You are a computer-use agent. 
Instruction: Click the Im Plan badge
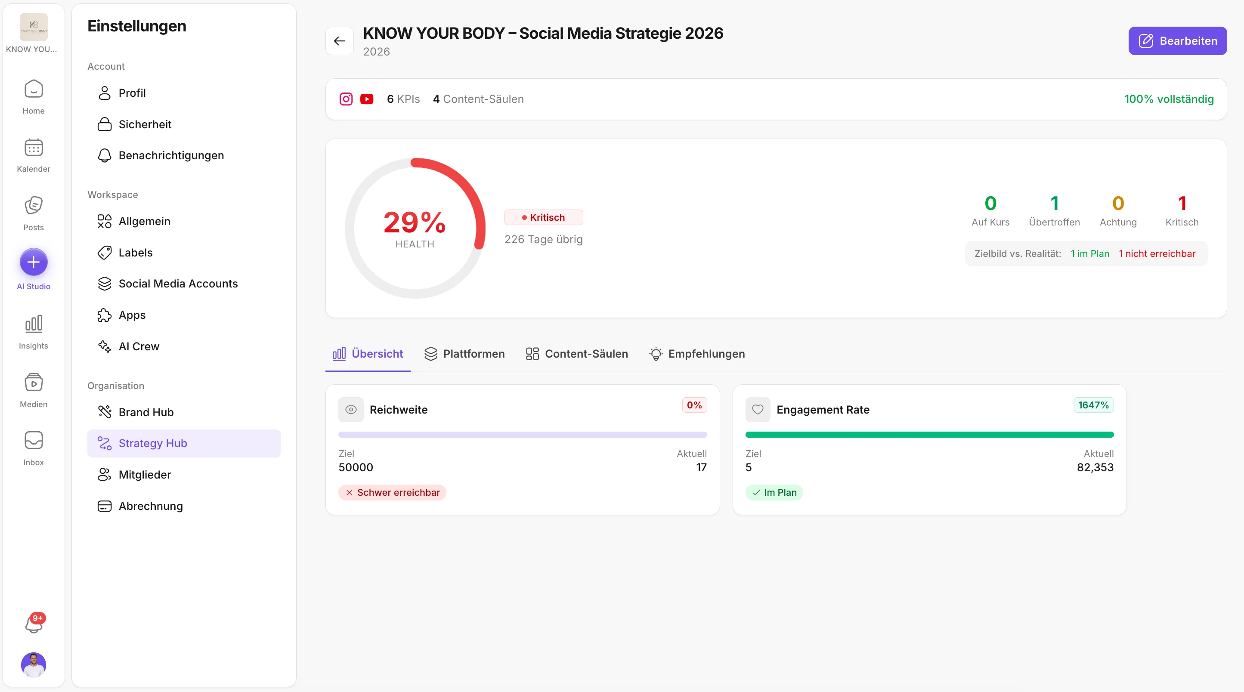tap(774, 493)
